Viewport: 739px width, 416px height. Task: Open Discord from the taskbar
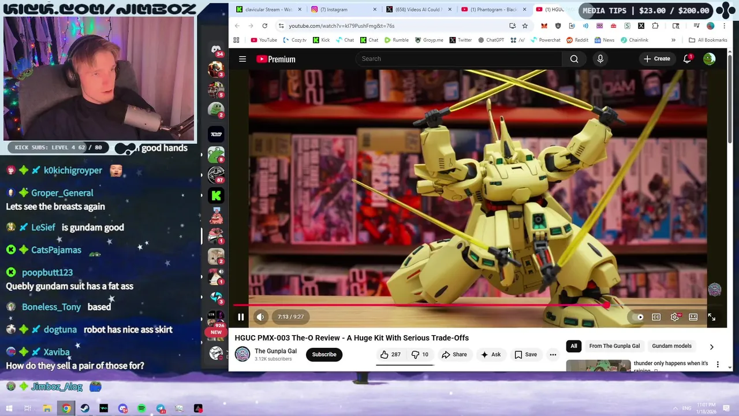(x=123, y=408)
